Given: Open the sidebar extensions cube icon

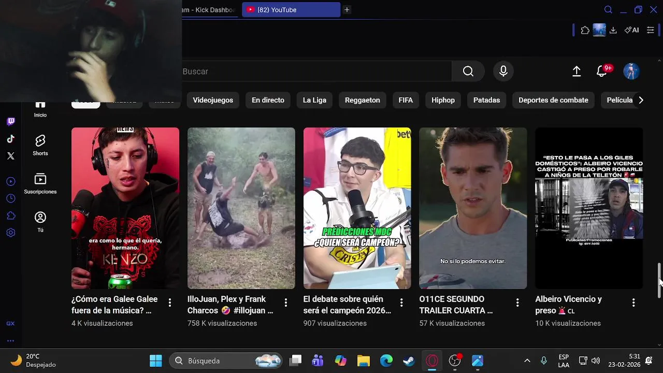Looking at the screenshot, I should pos(11,216).
